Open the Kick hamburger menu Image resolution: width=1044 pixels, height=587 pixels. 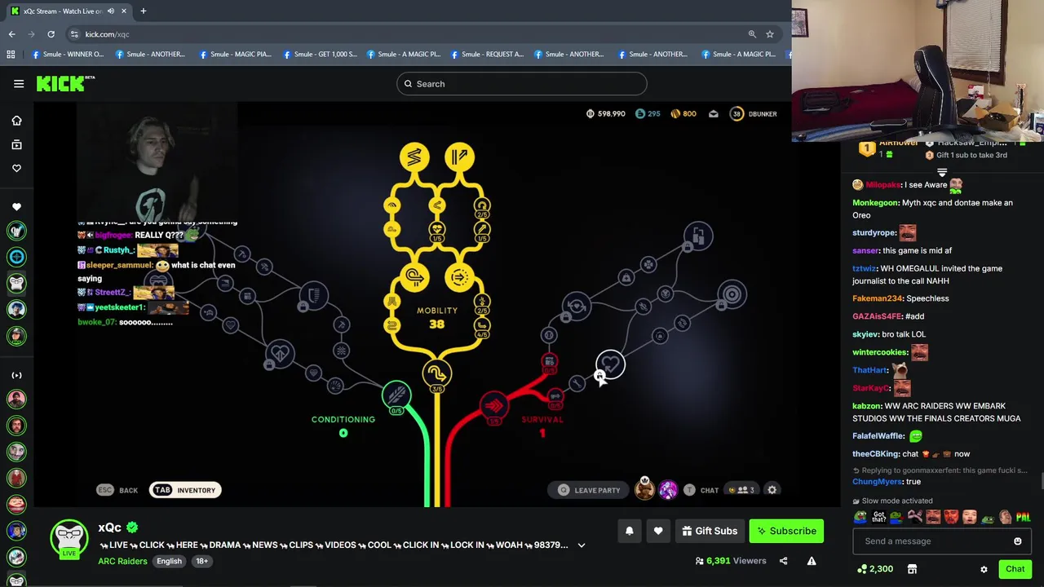(19, 83)
